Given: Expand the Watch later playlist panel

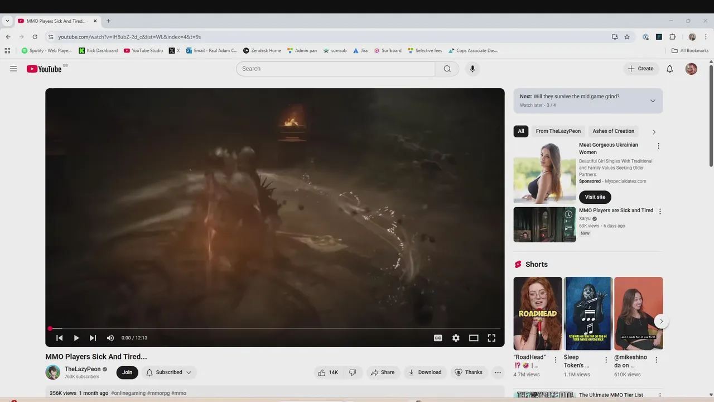Looking at the screenshot, I should pos(653,101).
